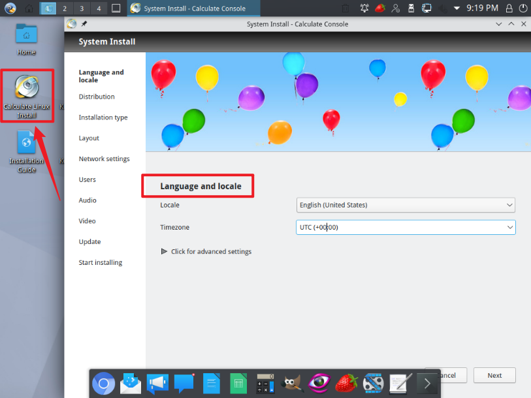Open the Chromium browser from the dock
This screenshot has width=531, height=398.
pyautogui.click(x=103, y=384)
